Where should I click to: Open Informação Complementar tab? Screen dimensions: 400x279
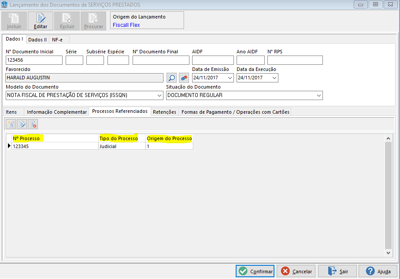(57, 112)
